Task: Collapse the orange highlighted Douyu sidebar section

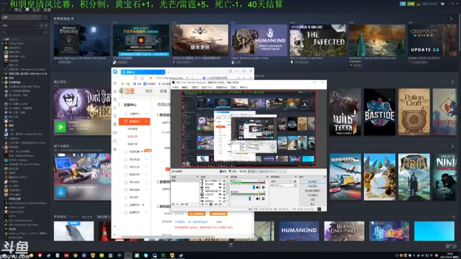Action: tap(146, 121)
